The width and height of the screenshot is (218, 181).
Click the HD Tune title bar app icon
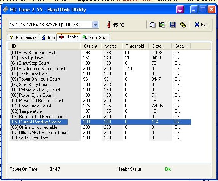coord(6,10)
